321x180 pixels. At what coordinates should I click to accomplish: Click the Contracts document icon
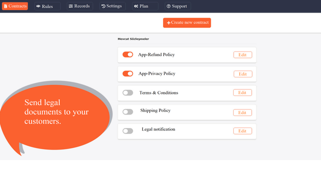[6, 6]
